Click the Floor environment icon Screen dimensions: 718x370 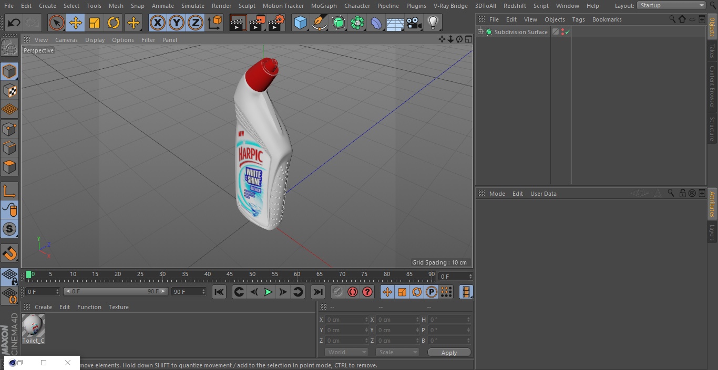tap(395, 23)
